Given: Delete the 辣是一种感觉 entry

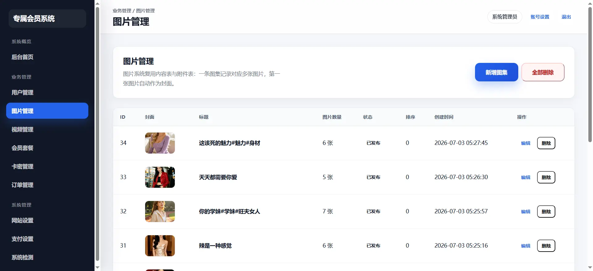Looking at the screenshot, I should pos(546,246).
